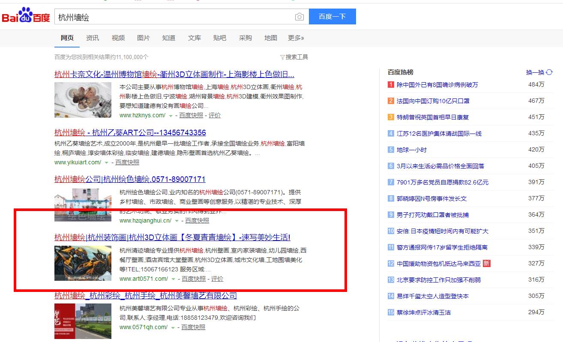The height and width of the screenshot is (342, 563).
Task: Open 百度快照 for www.hzknys.com
Action: point(191,116)
